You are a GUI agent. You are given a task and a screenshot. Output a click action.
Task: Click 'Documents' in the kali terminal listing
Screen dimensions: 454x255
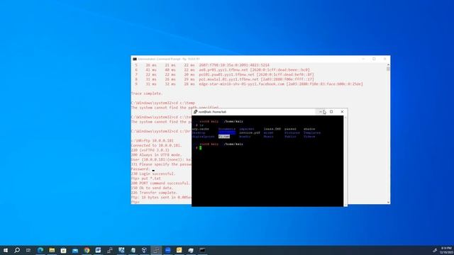227,129
